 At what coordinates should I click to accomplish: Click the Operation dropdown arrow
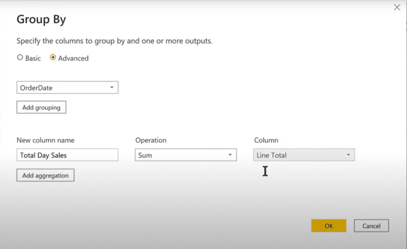click(x=230, y=155)
